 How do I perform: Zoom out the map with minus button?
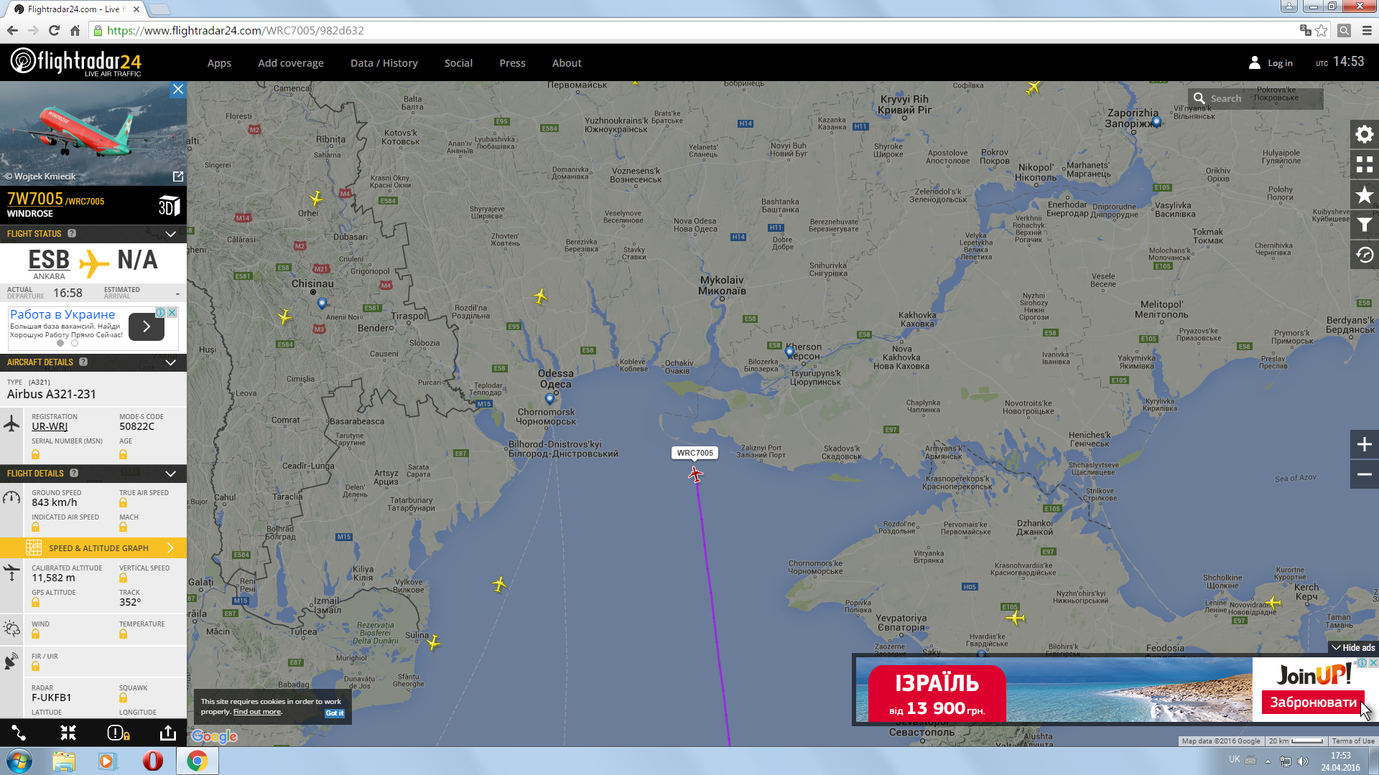click(1364, 474)
